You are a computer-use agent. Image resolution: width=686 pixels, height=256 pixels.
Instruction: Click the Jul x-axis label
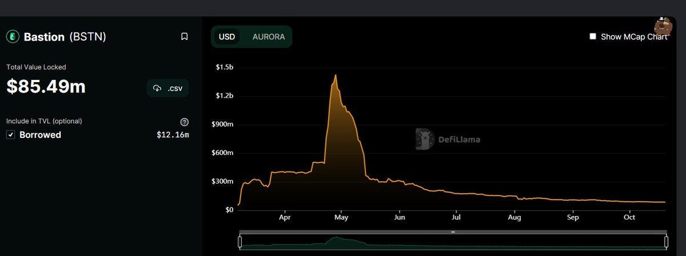456,218
